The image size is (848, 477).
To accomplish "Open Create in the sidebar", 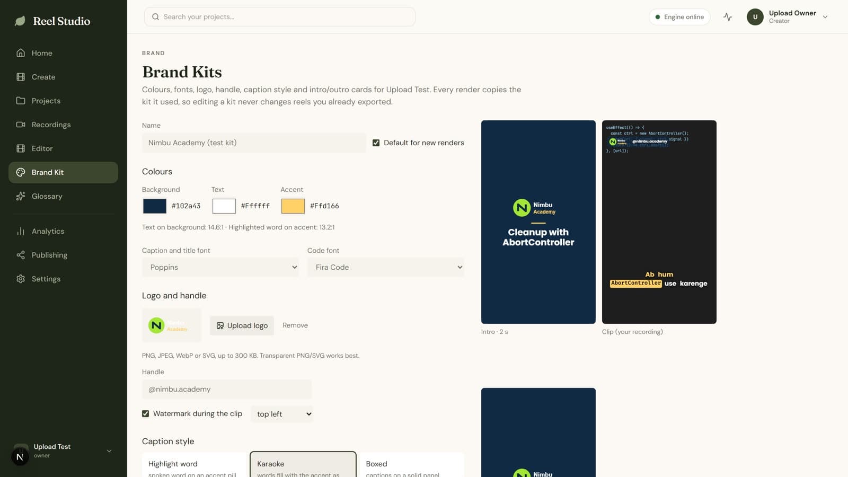I will click(x=63, y=77).
